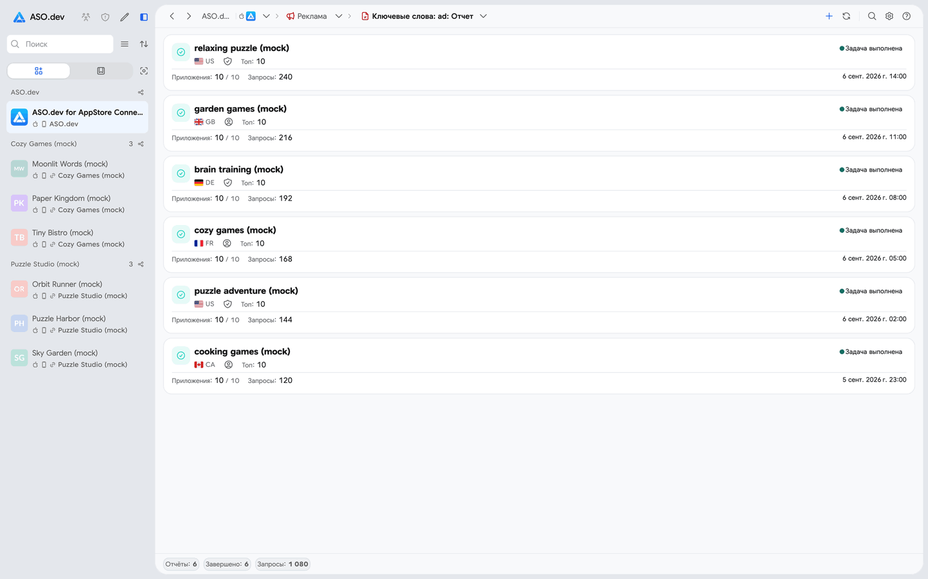Go back with the left navigation arrow
Viewport: 928px width, 579px height.
(x=172, y=16)
